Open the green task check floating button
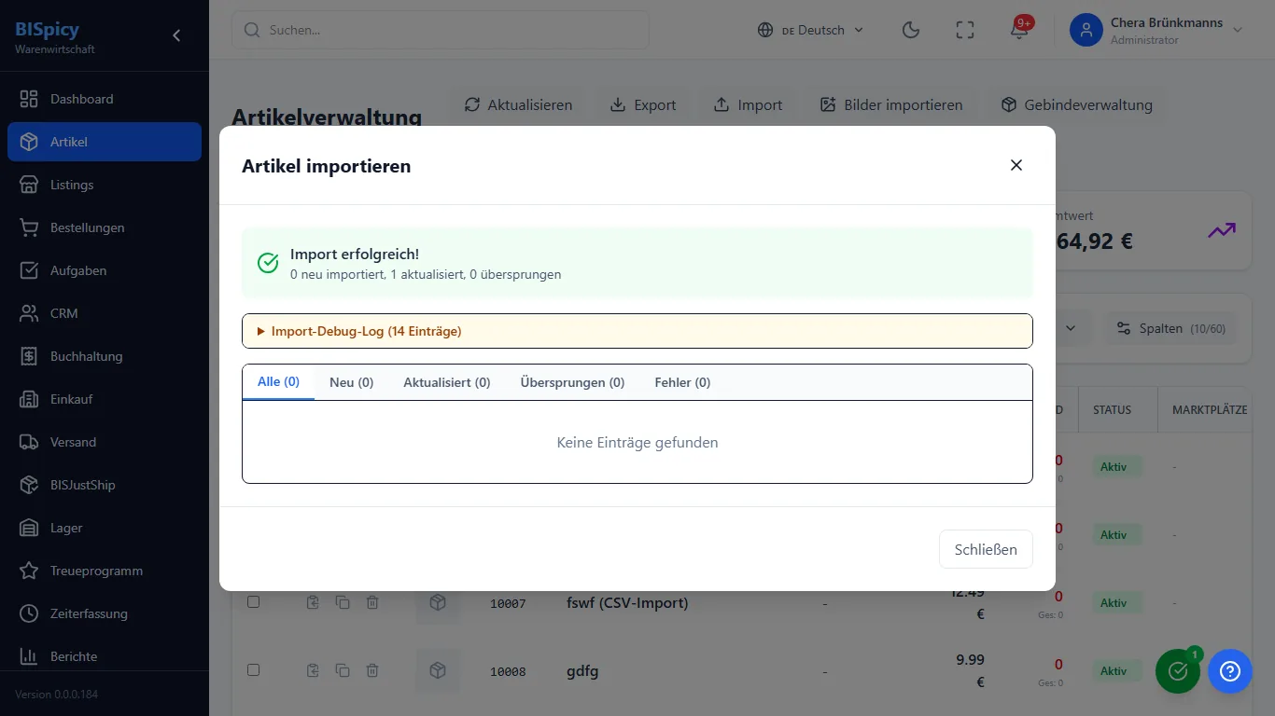1275x716 pixels. click(1178, 671)
